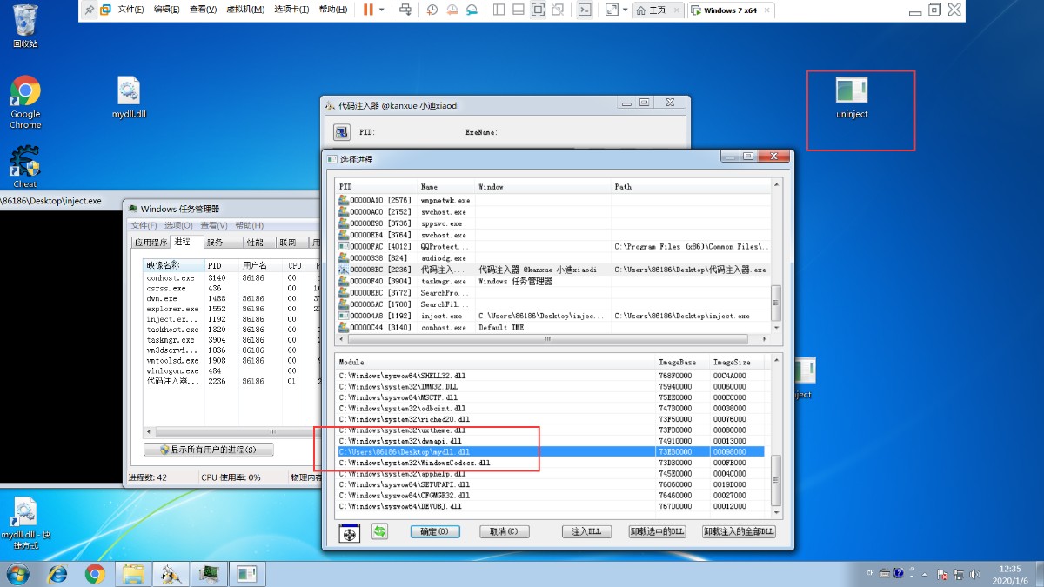Click the manage snapshots icon
The image size is (1044, 587).
pyautogui.click(x=472, y=10)
